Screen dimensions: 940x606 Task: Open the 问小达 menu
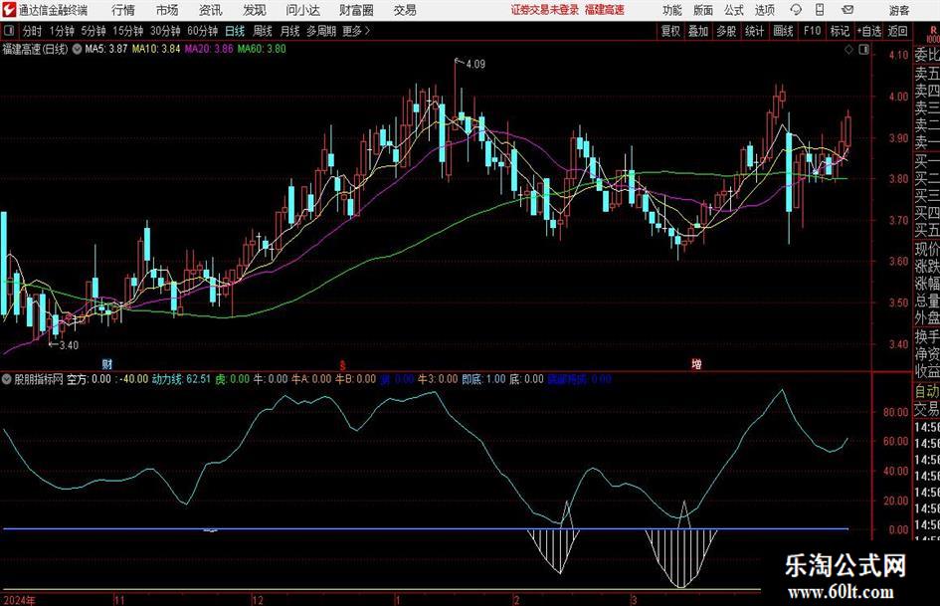[302, 10]
